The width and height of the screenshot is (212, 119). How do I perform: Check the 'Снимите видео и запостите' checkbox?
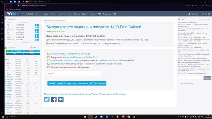click(48, 54)
